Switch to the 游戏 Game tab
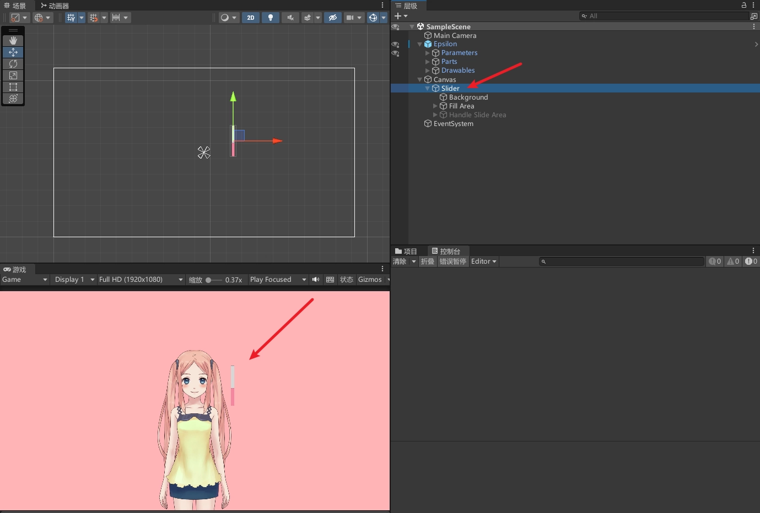Image resolution: width=760 pixels, height=513 pixels. 15,269
